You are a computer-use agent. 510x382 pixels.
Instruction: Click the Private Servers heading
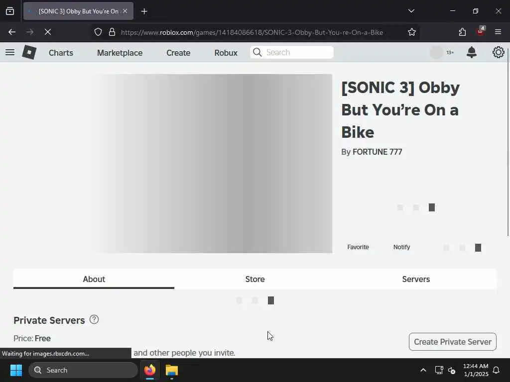(x=49, y=320)
